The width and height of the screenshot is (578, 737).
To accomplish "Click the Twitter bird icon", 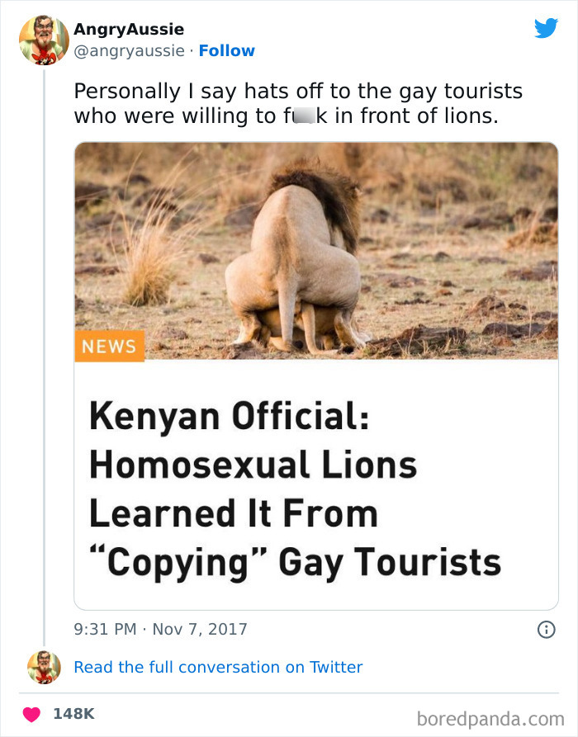I will (x=547, y=27).
